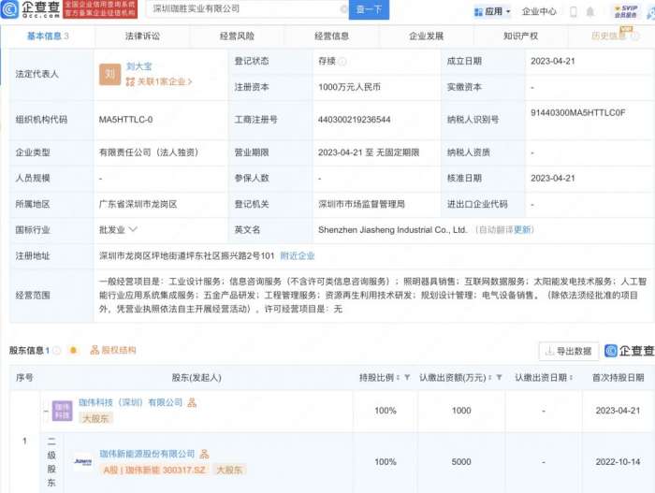This screenshot has height=493, width=655.
Task: Click A股 珈伟新能 300317.SZ stock tag
Action: point(154,470)
